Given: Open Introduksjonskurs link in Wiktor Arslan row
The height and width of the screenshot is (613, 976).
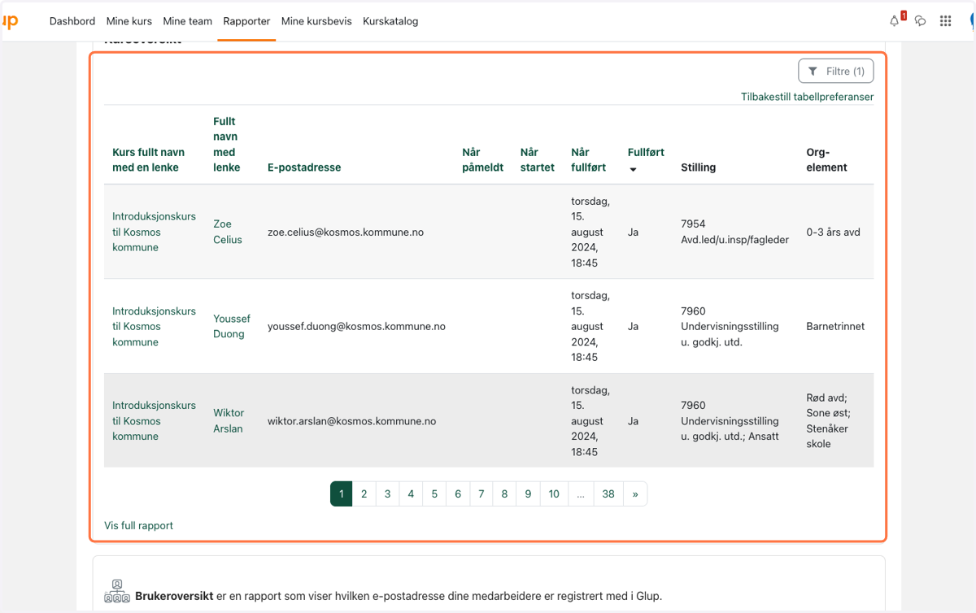Looking at the screenshot, I should point(154,420).
